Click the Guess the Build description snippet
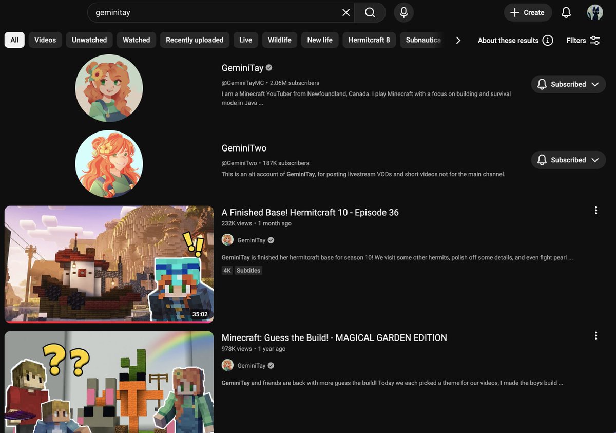This screenshot has width=616, height=433. (393, 383)
